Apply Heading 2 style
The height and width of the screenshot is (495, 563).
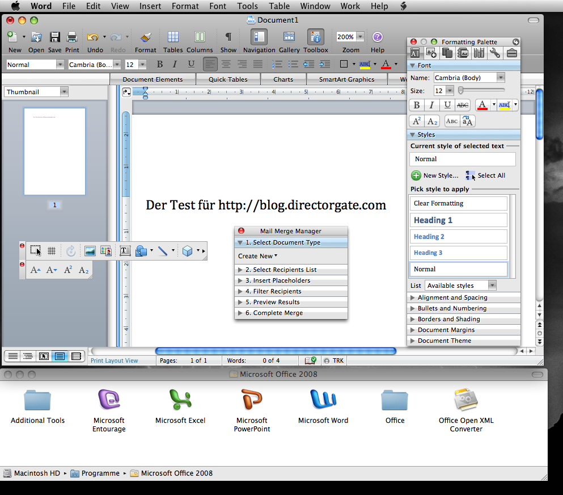(x=458, y=237)
